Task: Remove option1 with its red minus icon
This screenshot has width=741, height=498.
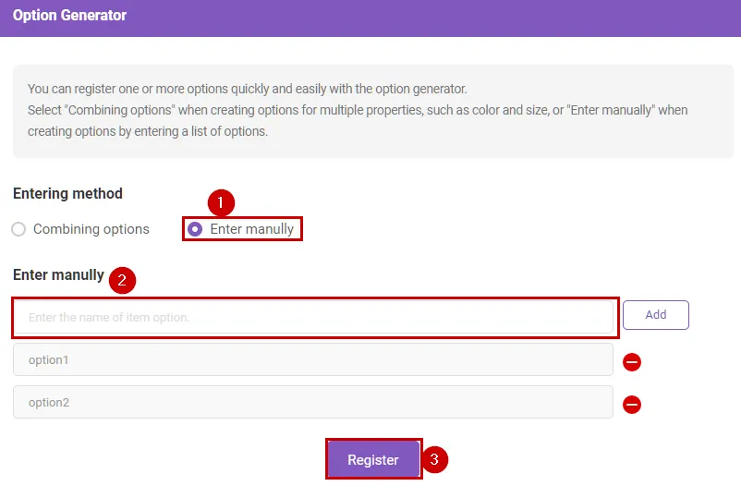Action: [x=632, y=361]
